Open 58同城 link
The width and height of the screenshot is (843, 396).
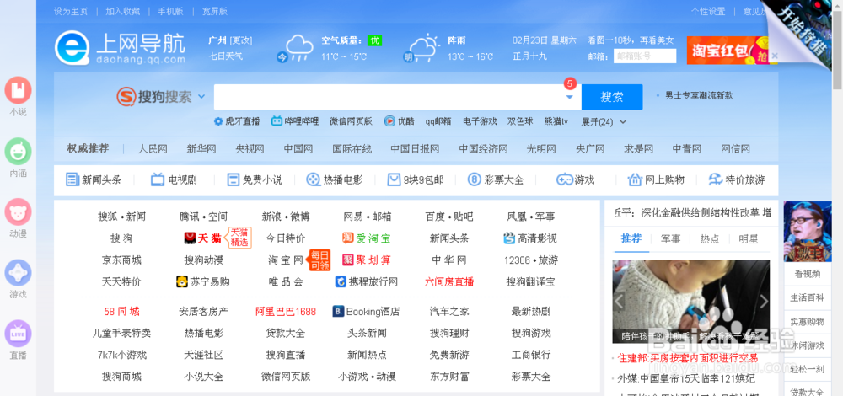121,311
